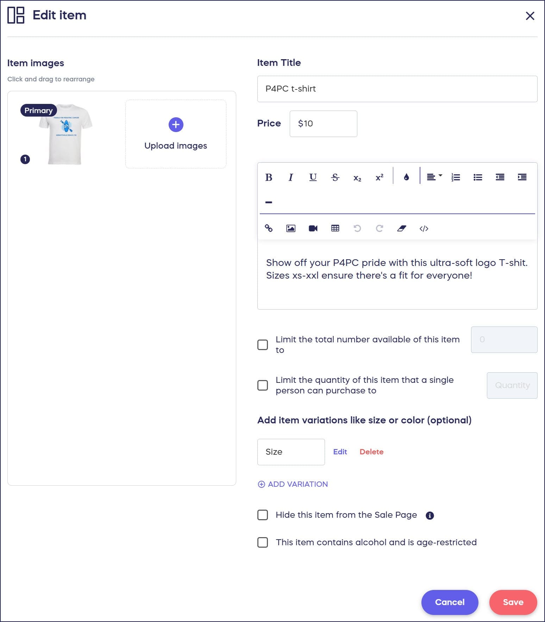
Task: Check the per-person purchase quantity limit
Action: 263,385
